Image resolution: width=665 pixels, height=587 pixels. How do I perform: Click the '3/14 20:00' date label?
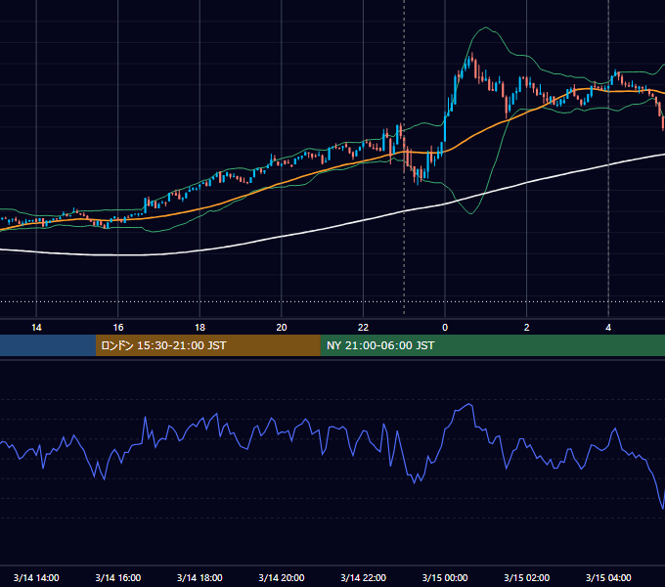(282, 577)
